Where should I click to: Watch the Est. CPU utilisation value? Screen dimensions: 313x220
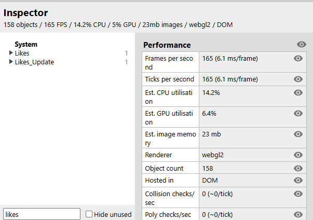click(x=298, y=93)
